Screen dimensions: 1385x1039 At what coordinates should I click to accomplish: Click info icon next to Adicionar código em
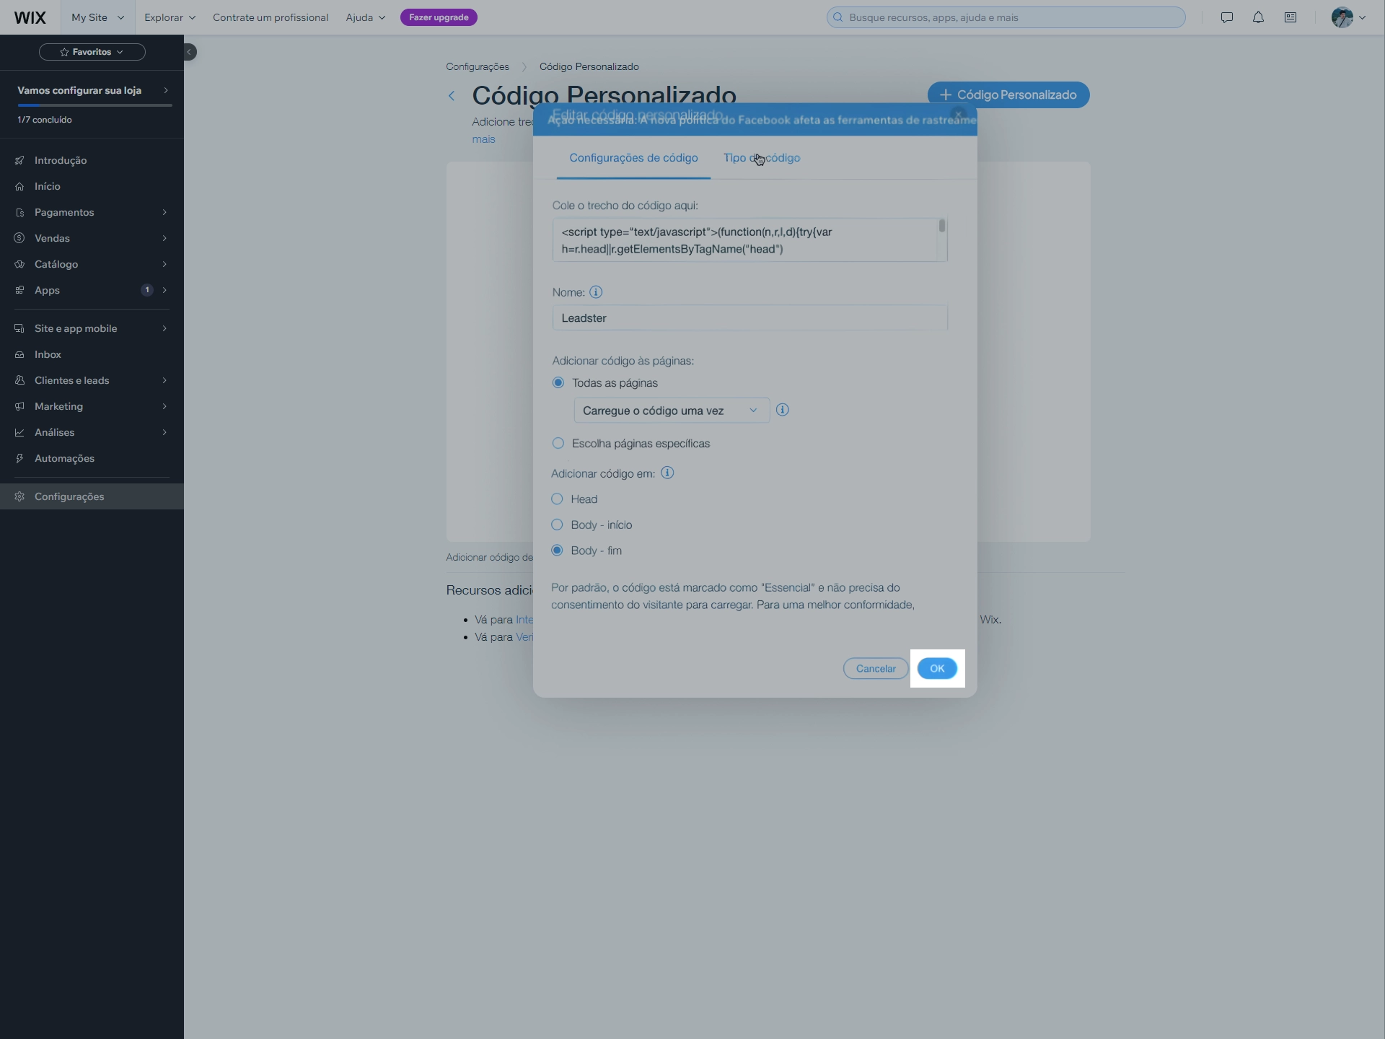667,473
